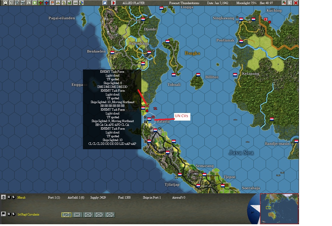
Task: Close the game with red X
Action: [x=296, y=3]
